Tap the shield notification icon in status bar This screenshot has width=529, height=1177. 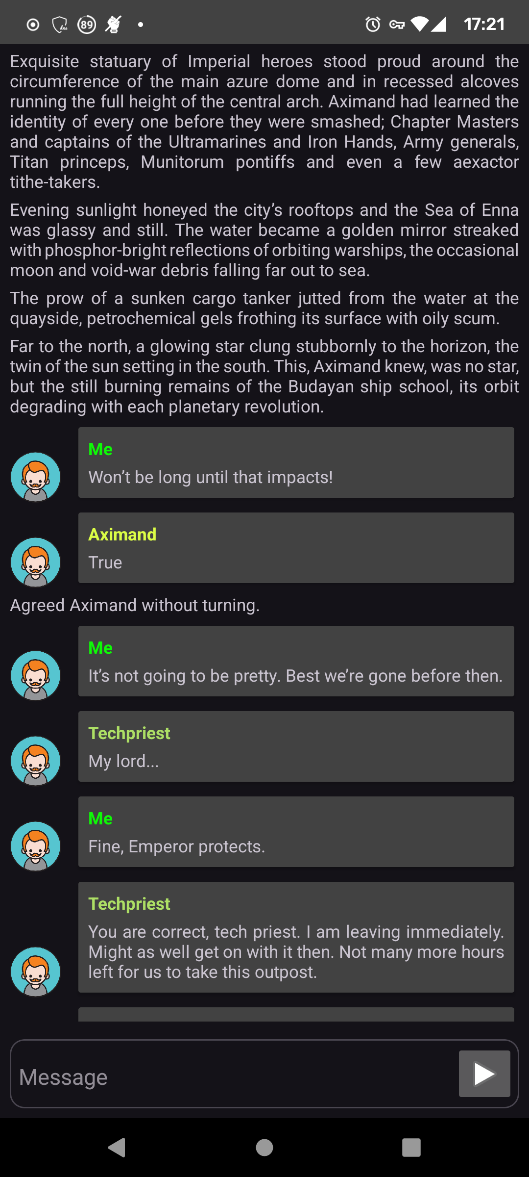(60, 24)
